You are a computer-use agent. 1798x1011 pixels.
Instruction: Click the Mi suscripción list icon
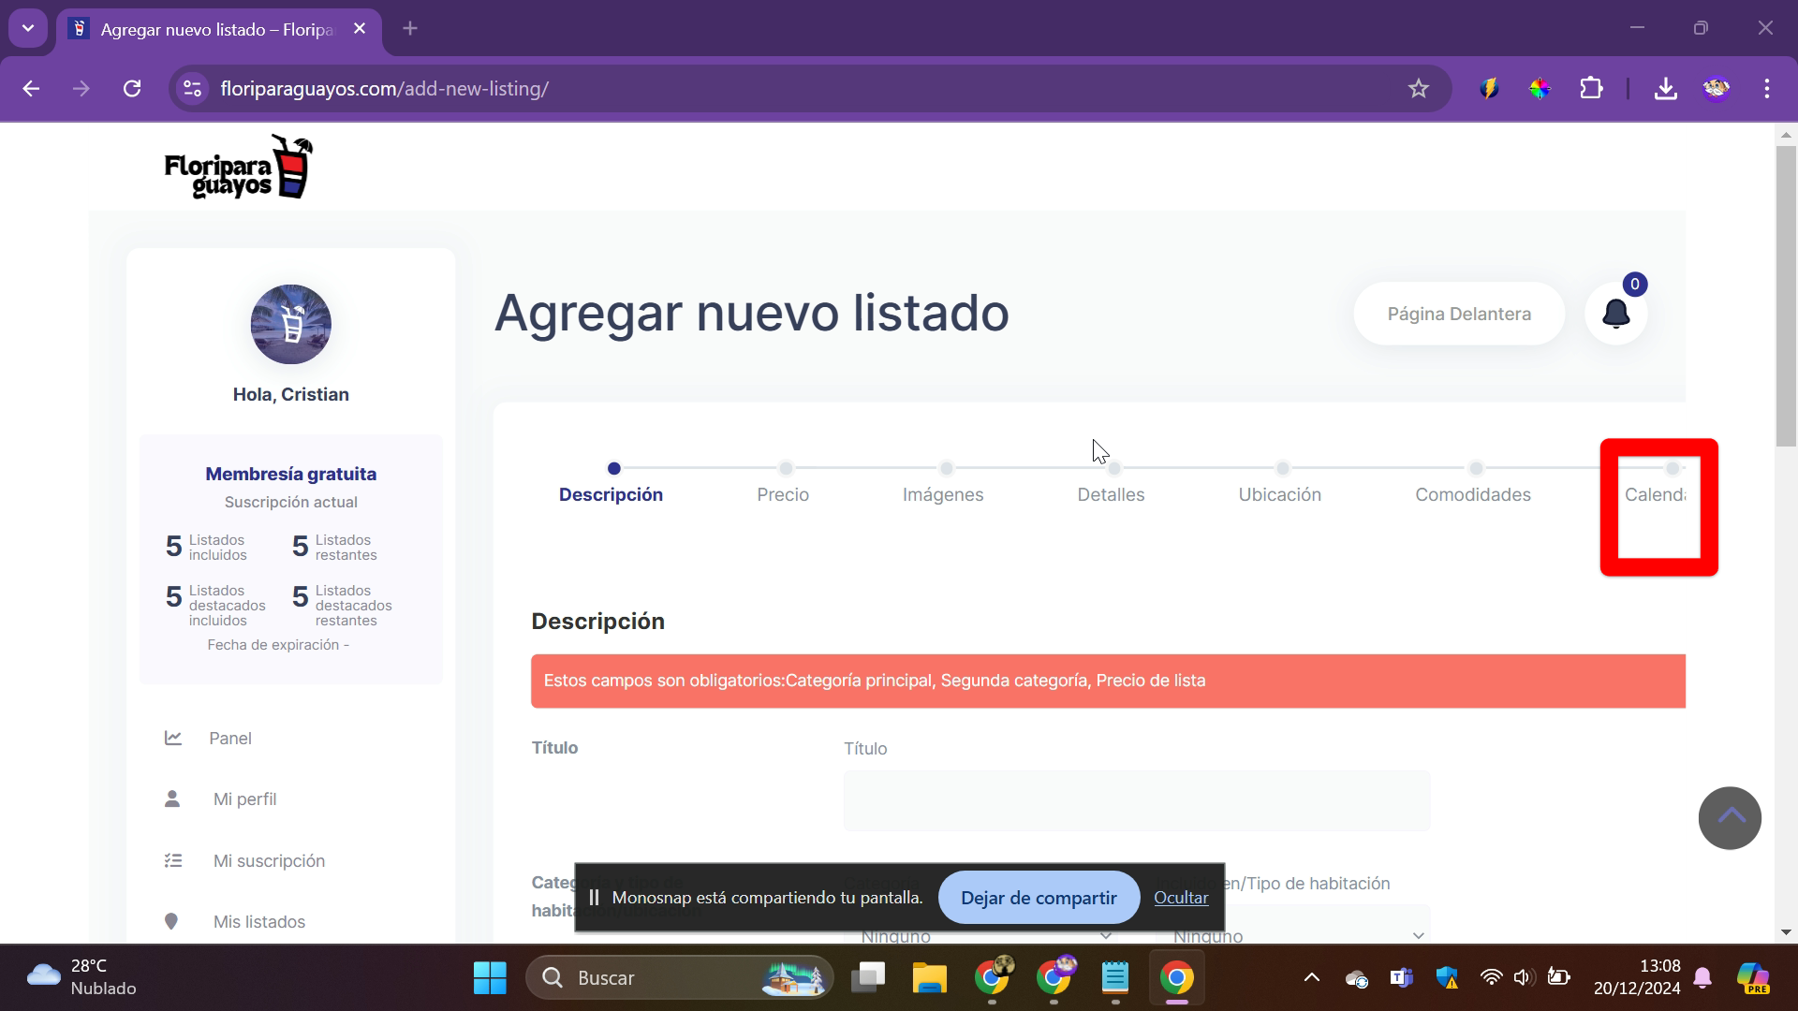point(173,860)
